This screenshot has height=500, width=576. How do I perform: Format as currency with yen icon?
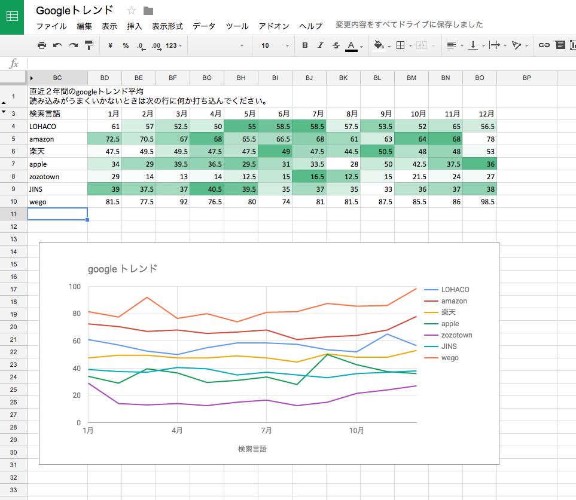110,45
